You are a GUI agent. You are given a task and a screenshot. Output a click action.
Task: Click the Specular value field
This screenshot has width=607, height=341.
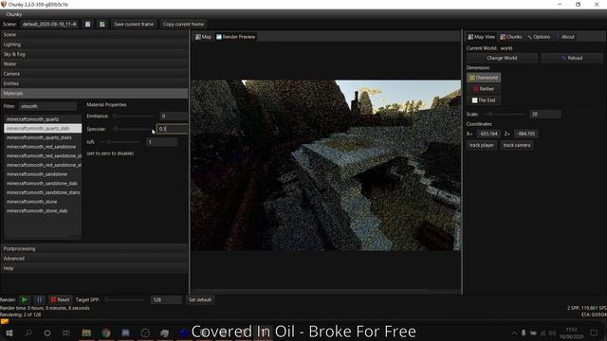pyautogui.click(x=172, y=129)
